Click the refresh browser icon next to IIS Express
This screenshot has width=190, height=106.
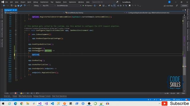(95, 6)
